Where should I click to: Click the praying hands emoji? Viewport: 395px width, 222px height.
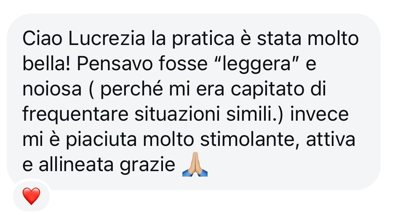point(195,164)
